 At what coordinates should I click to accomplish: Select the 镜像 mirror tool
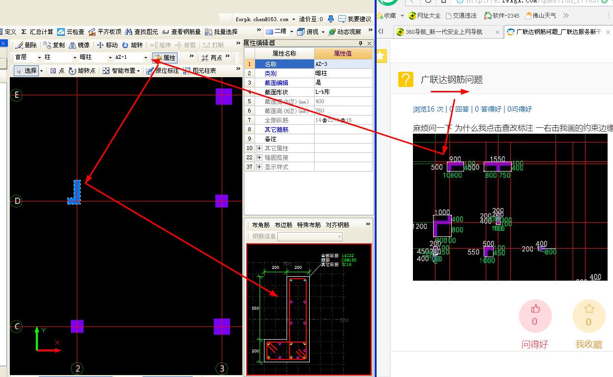click(x=79, y=45)
